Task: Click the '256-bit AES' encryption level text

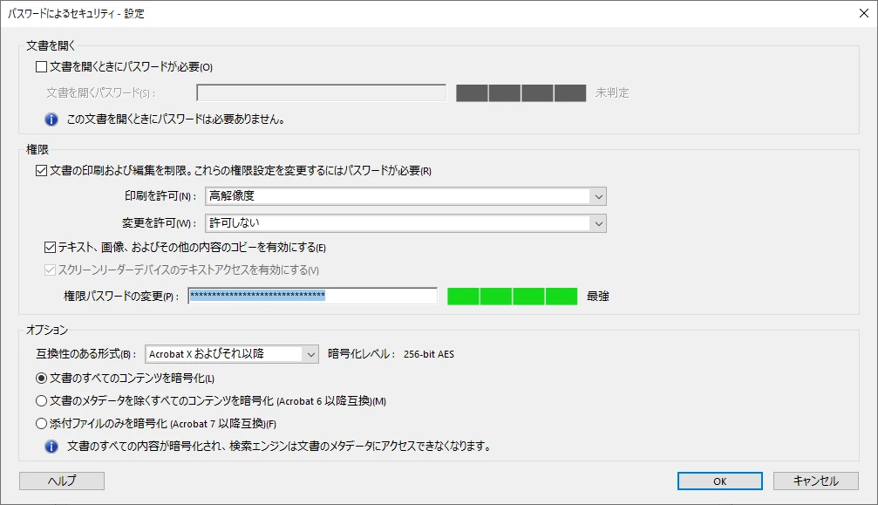Action: pos(429,354)
